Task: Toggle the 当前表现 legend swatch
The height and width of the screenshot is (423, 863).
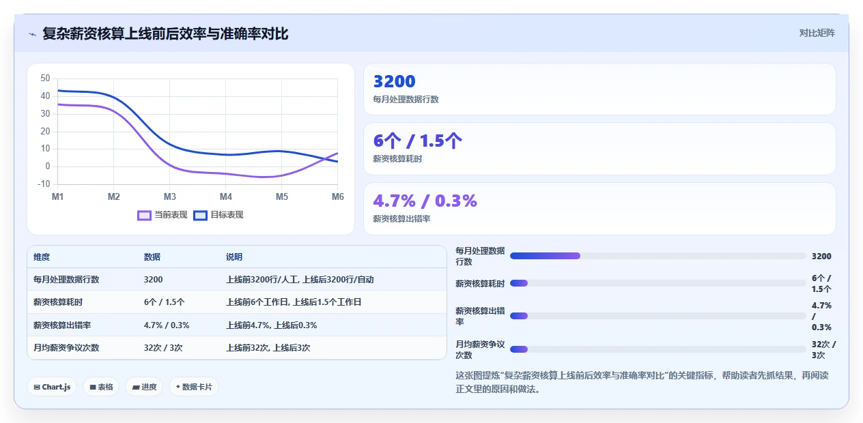Action: (144, 215)
